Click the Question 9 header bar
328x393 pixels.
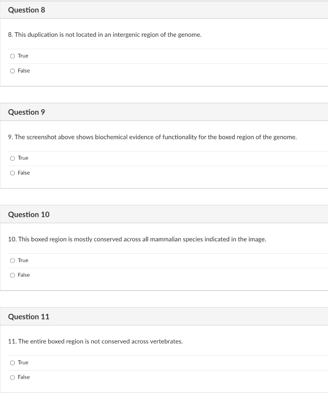coord(164,112)
